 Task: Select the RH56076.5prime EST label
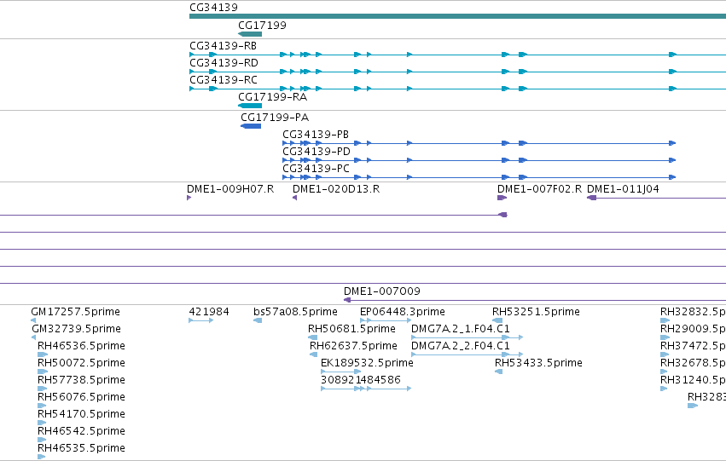[82, 397]
